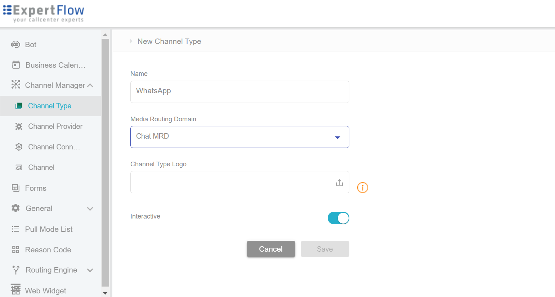Expand the Routing Engine section
This screenshot has width=555, height=297.
tap(90, 270)
